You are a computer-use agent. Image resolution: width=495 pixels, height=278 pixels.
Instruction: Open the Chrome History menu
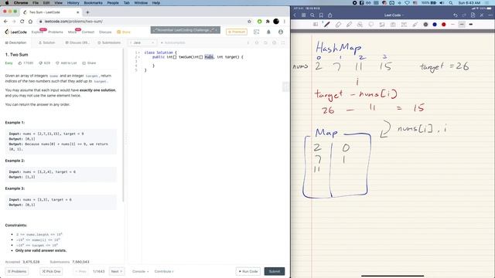click(73, 3)
